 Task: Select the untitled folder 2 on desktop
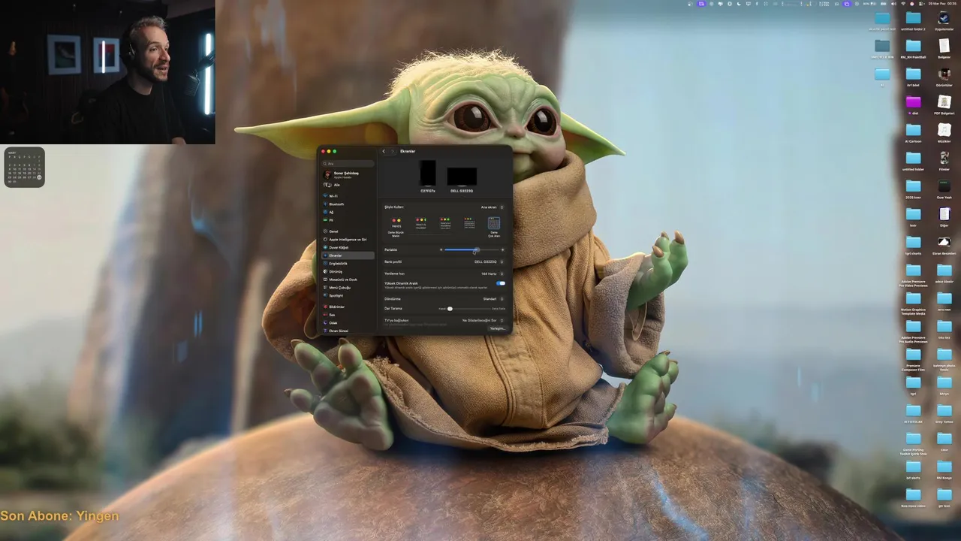coord(913,20)
